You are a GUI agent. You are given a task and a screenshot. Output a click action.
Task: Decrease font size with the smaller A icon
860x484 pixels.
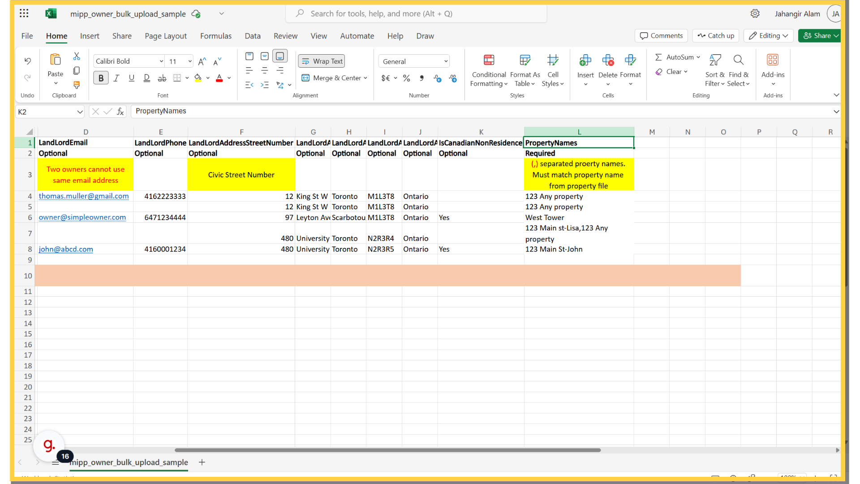pos(217,61)
